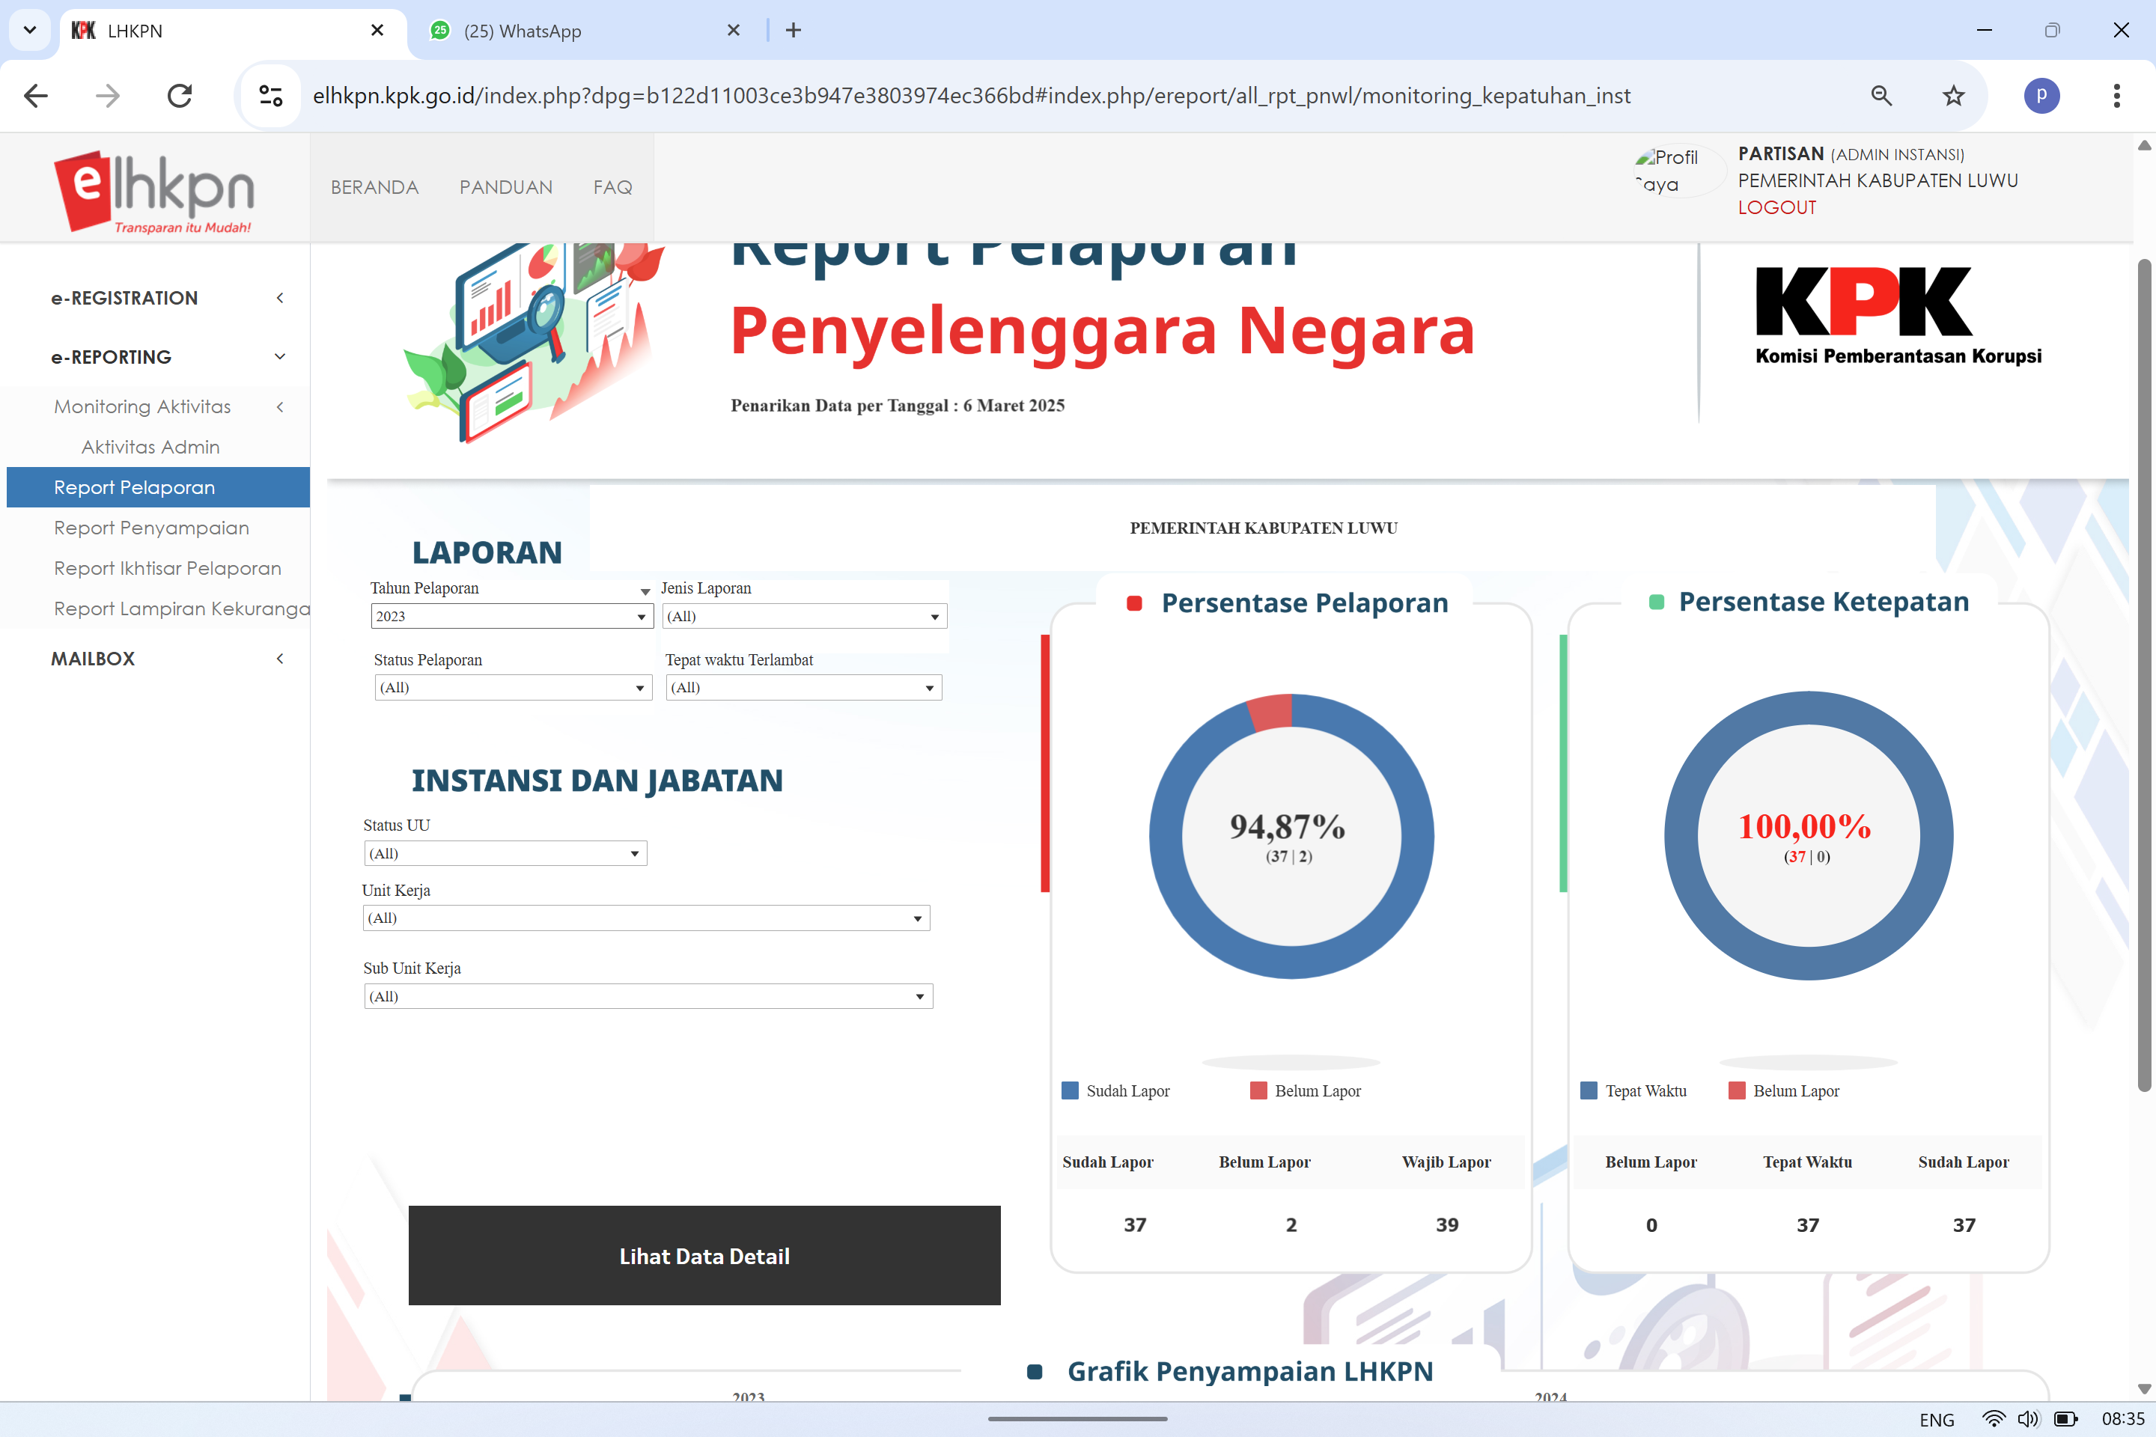Open the site information icon in address bar
This screenshot has height=1437, width=2156.
[x=270, y=95]
